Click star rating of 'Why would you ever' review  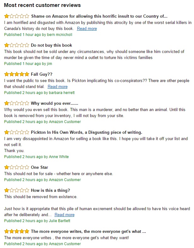click(16, 103)
